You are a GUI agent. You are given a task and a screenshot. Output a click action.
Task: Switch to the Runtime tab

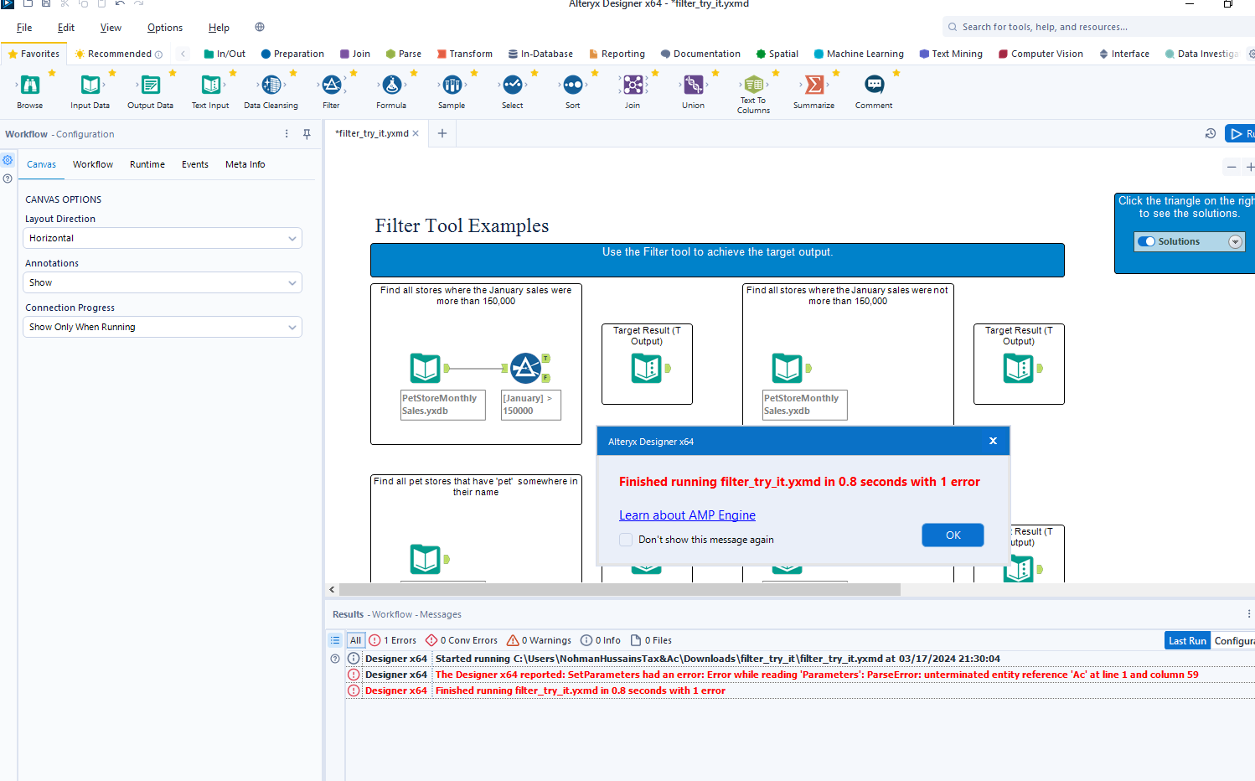pyautogui.click(x=147, y=164)
